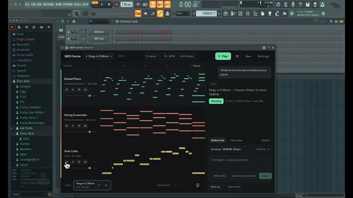The width and height of the screenshot is (353, 198).
Task: Adjust the String Ensemble volume slider handle
Action: pos(90,132)
